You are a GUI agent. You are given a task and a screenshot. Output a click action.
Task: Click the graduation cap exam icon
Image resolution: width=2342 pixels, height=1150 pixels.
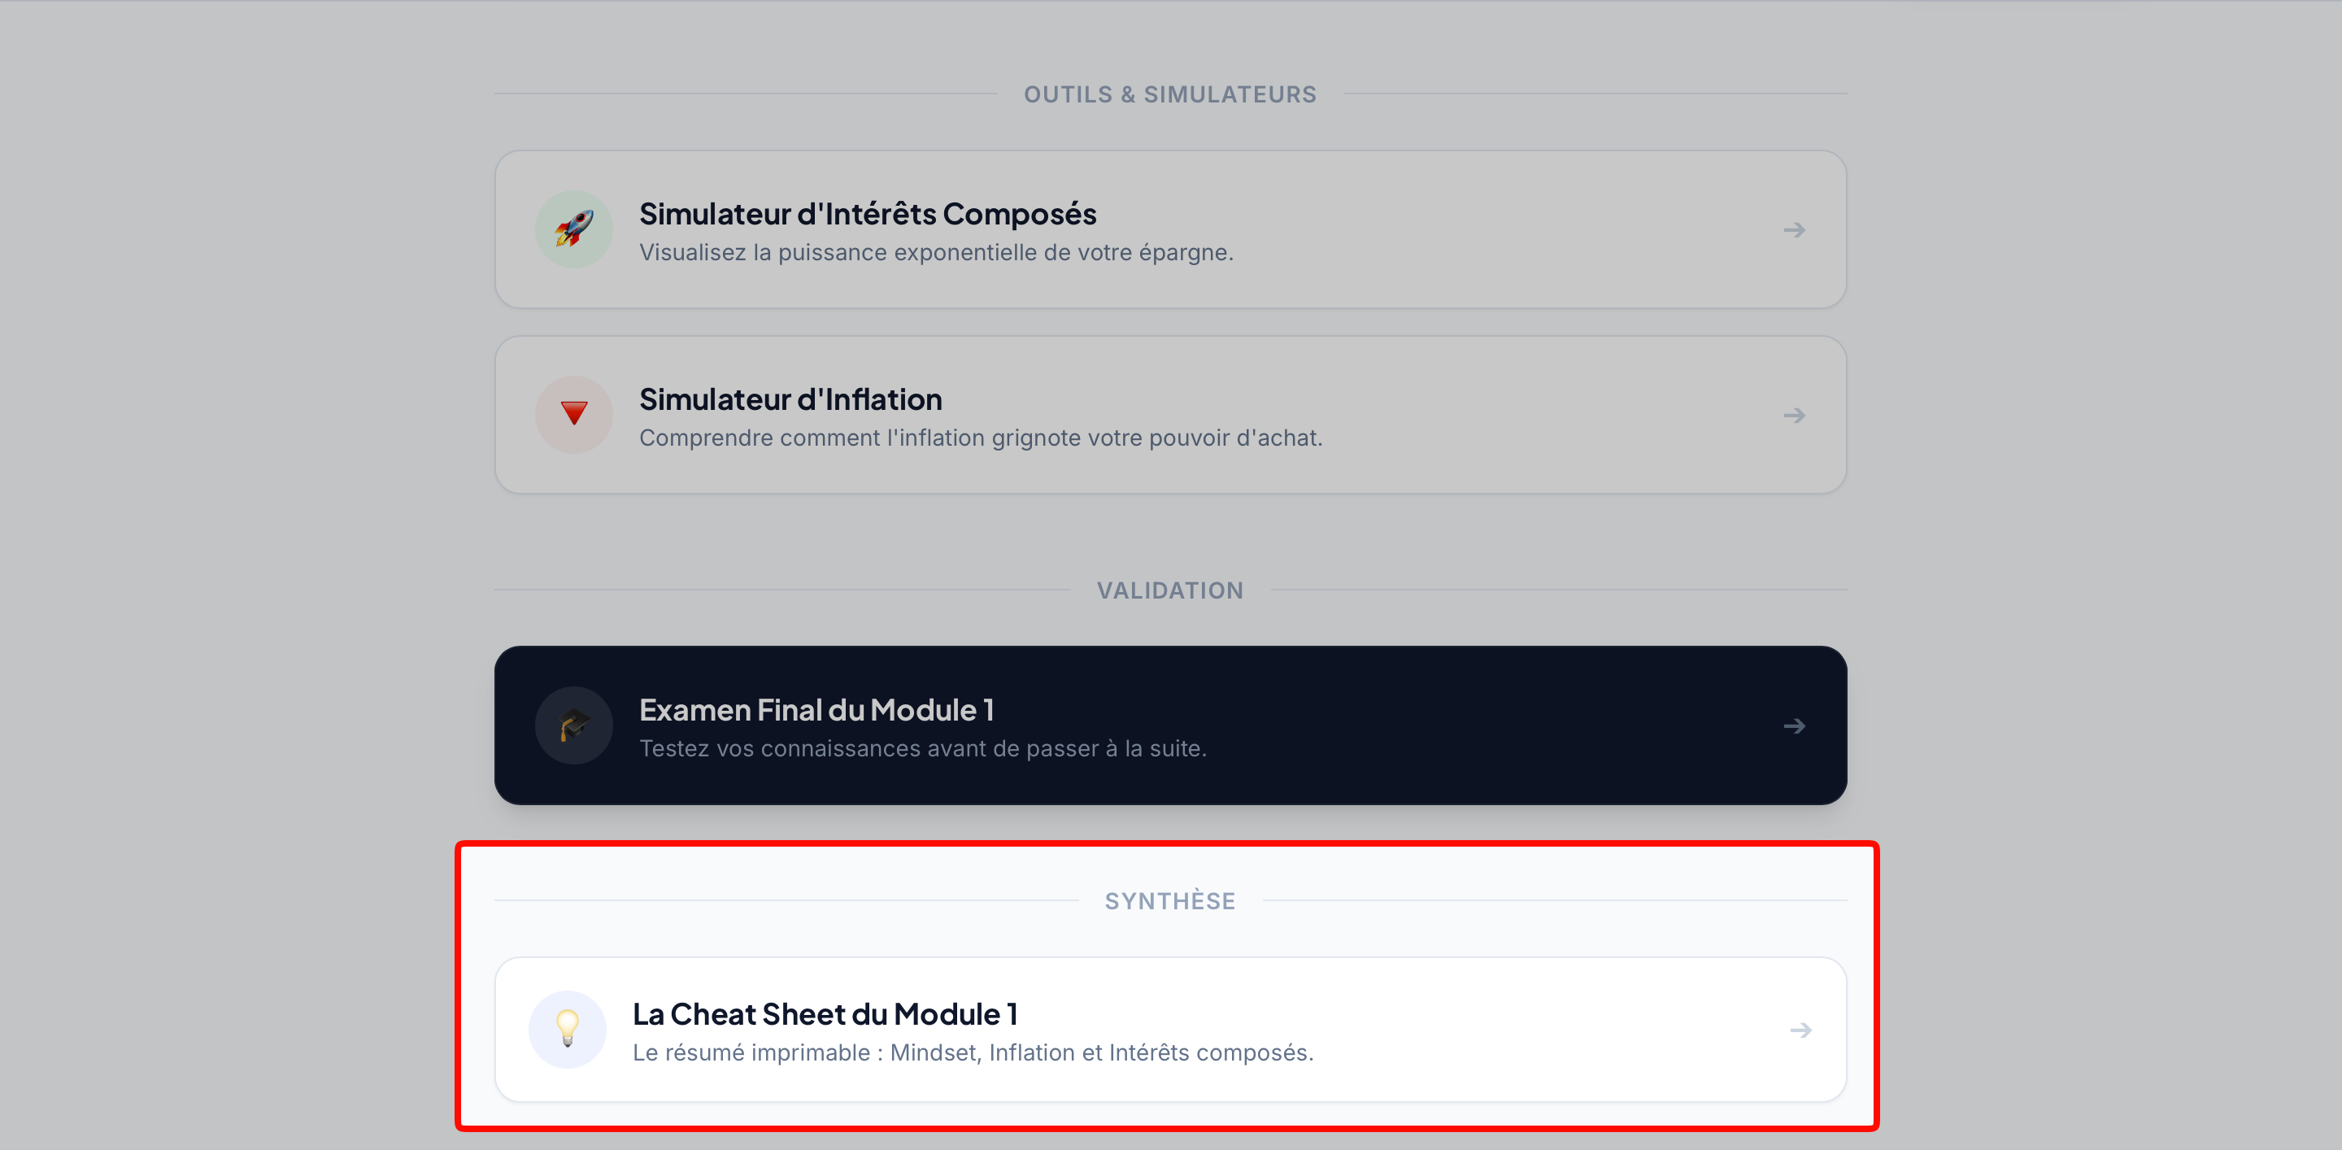coord(573,725)
